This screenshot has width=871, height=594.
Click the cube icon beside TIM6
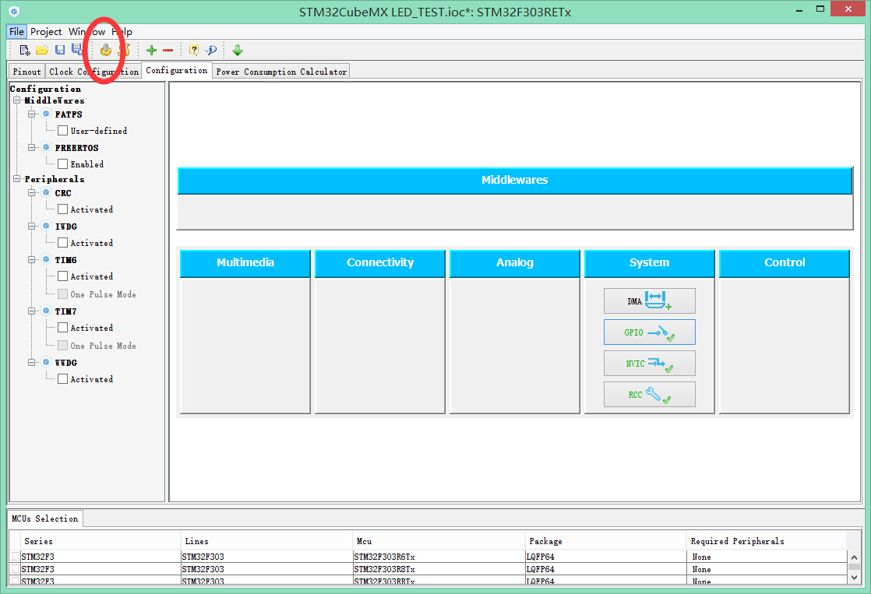(46, 259)
